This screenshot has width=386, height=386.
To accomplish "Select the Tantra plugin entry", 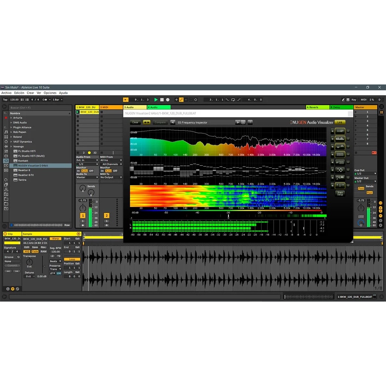I will pos(22,180).
